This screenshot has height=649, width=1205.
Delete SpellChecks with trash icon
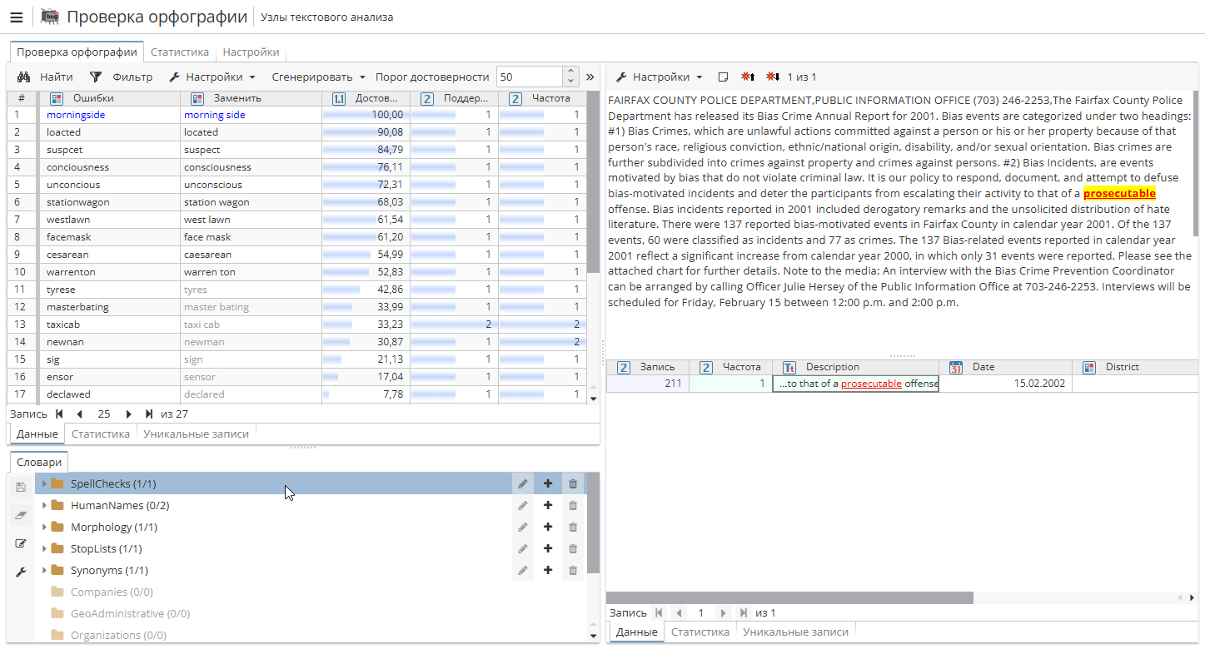[573, 483]
